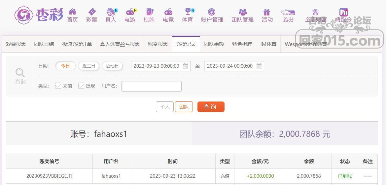Open the 首页 home icon
The height and width of the screenshot is (185, 386).
tap(72, 12)
